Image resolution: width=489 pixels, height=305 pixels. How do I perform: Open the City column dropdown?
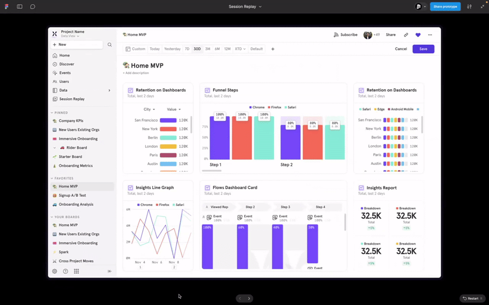point(149,110)
